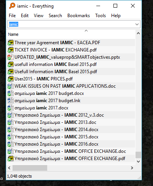This screenshot has width=153, height=186.
Task: Click Word icon of IAMIC 2016.docx
Action: tap(11, 144)
